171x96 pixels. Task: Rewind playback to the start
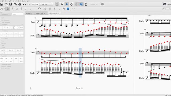pyautogui.click(x=62, y=4)
